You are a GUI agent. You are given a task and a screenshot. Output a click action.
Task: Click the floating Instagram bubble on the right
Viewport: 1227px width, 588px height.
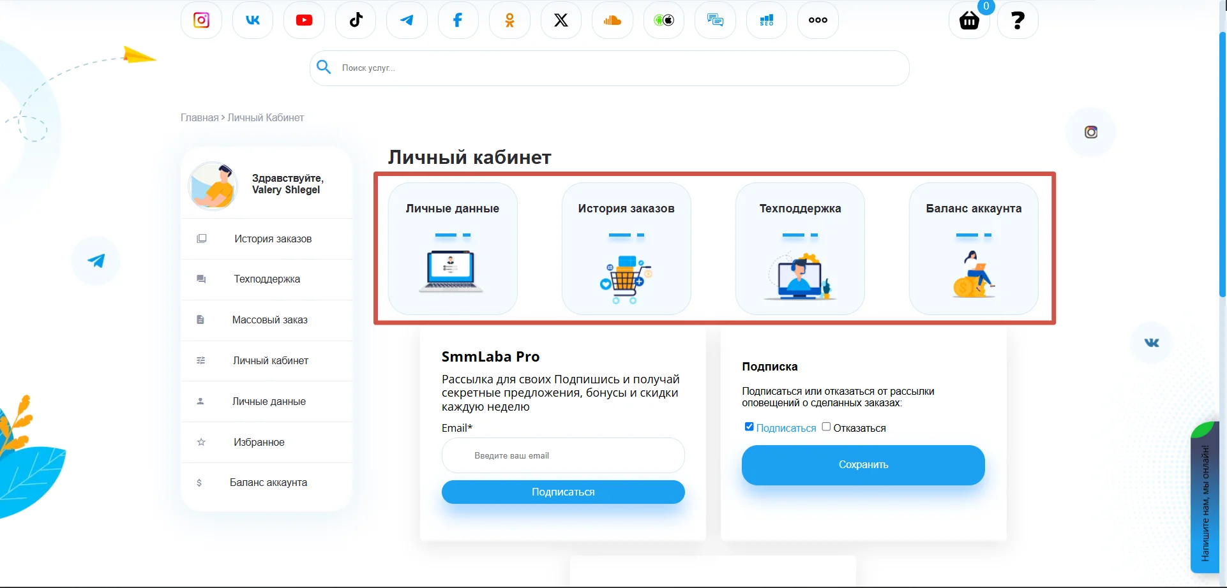pos(1091,132)
